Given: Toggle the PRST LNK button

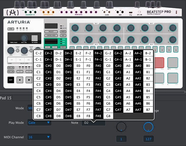Looking at the screenshot, I should click(x=11, y=72).
